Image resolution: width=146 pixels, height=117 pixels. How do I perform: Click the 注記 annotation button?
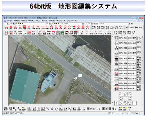tap(127, 27)
